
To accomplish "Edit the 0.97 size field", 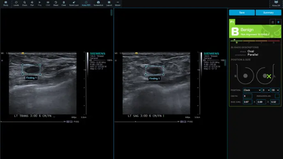I will coord(247,102).
